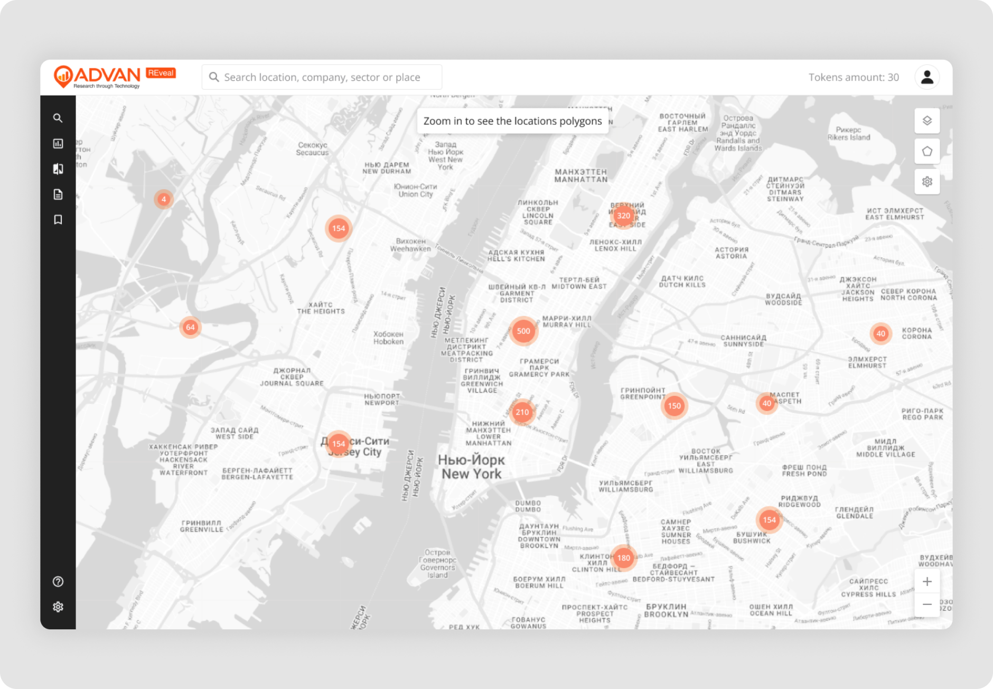Open saved bookmarks from the sidebar
This screenshot has width=993, height=689.
(x=58, y=219)
